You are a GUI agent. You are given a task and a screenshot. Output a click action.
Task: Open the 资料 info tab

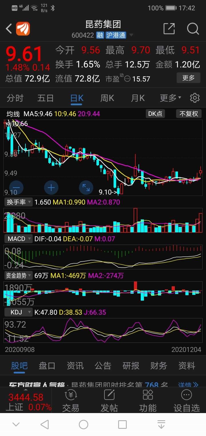pos(187,366)
